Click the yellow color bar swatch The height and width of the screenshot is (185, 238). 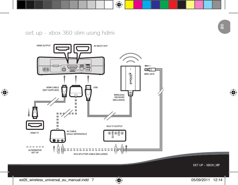click(x=129, y=5)
